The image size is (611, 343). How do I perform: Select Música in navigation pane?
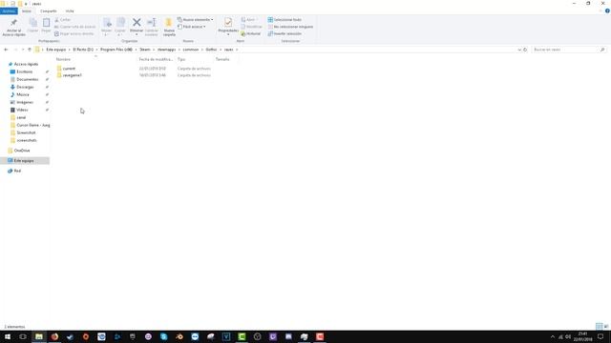pyautogui.click(x=23, y=94)
